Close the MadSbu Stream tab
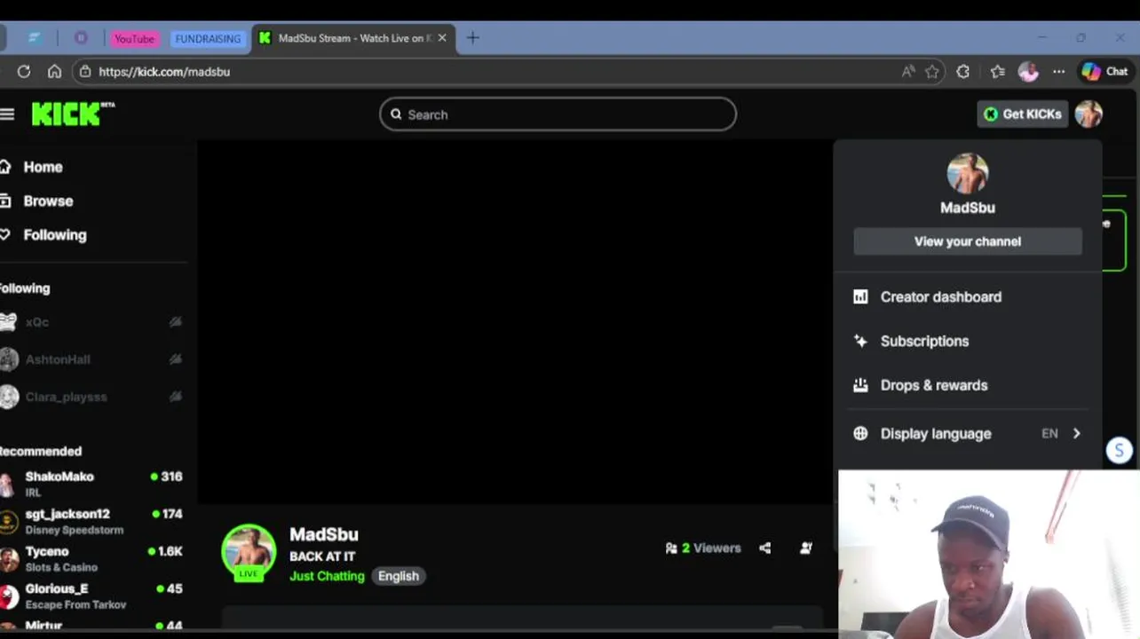This screenshot has height=639, width=1140. click(x=442, y=38)
